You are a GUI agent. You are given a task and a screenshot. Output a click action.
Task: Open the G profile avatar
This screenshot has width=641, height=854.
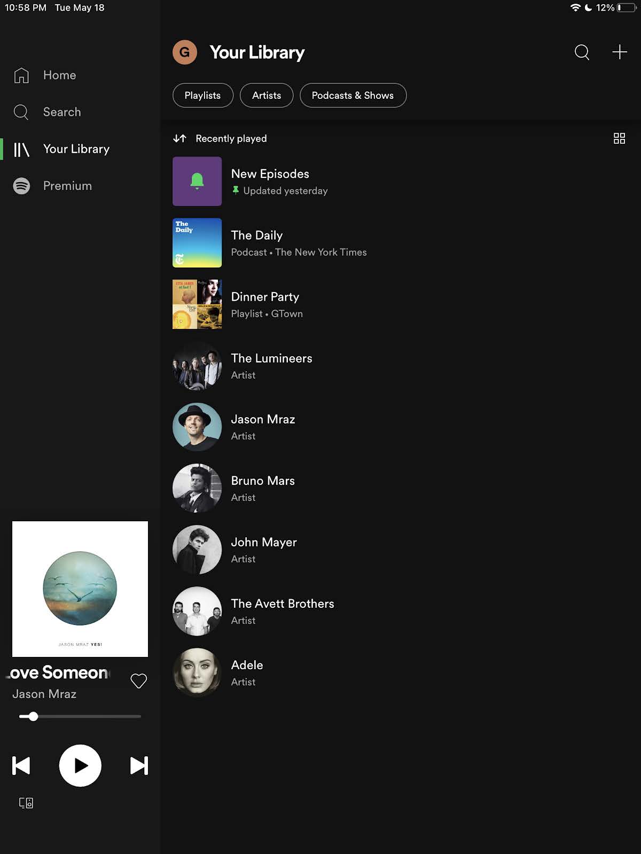[185, 52]
